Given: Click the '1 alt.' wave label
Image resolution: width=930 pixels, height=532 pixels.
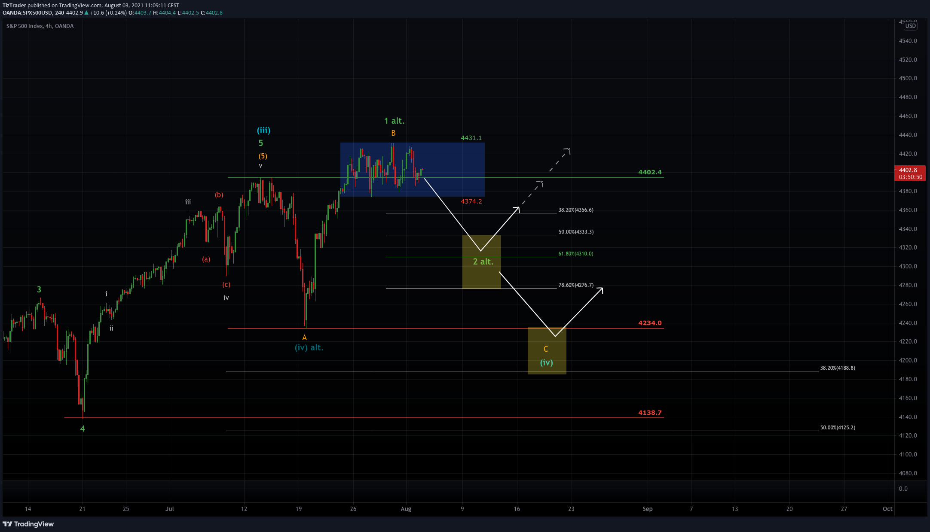Looking at the screenshot, I should (394, 121).
